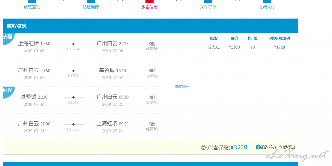
Task: Click the 2019-07-20 departure date
Action: pyautogui.click(x=34, y=104)
